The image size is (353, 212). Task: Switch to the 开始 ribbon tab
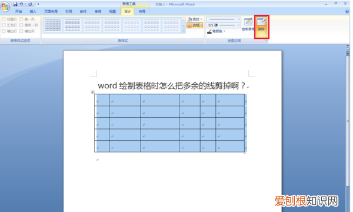coord(18,12)
